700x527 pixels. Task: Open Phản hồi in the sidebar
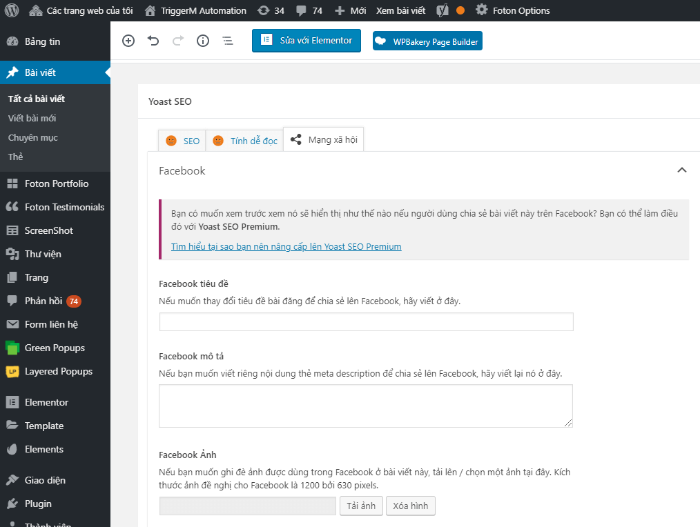(x=43, y=301)
